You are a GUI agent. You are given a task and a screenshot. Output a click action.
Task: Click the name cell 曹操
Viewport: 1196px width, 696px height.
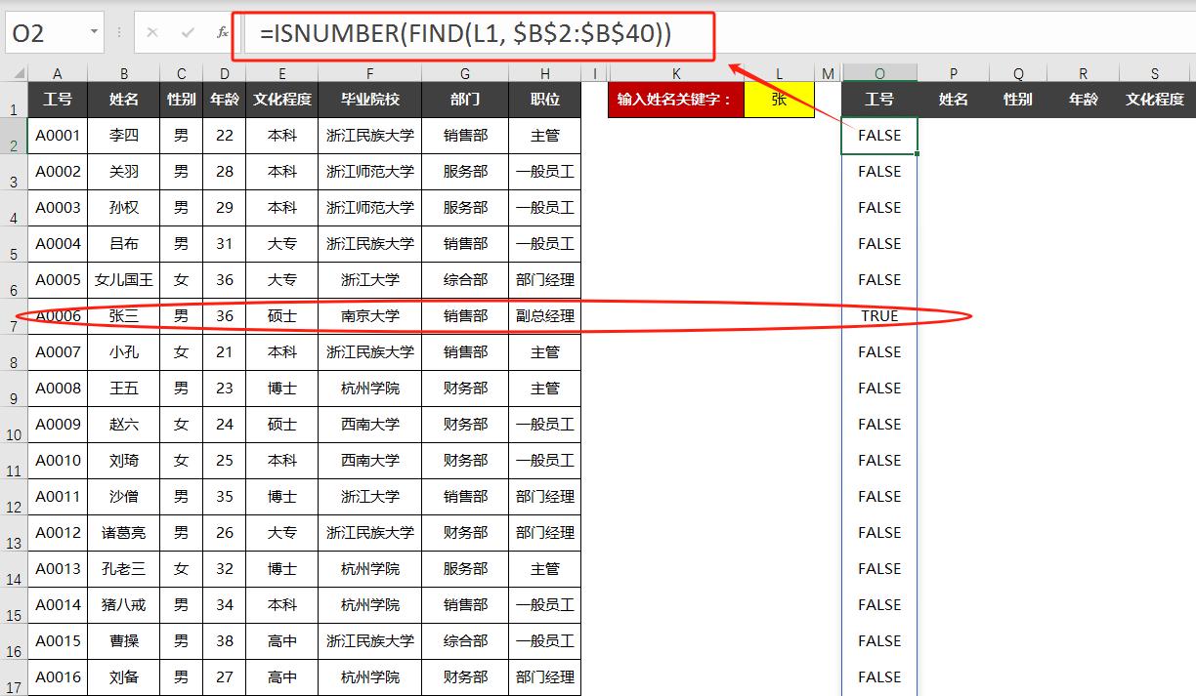tap(124, 641)
